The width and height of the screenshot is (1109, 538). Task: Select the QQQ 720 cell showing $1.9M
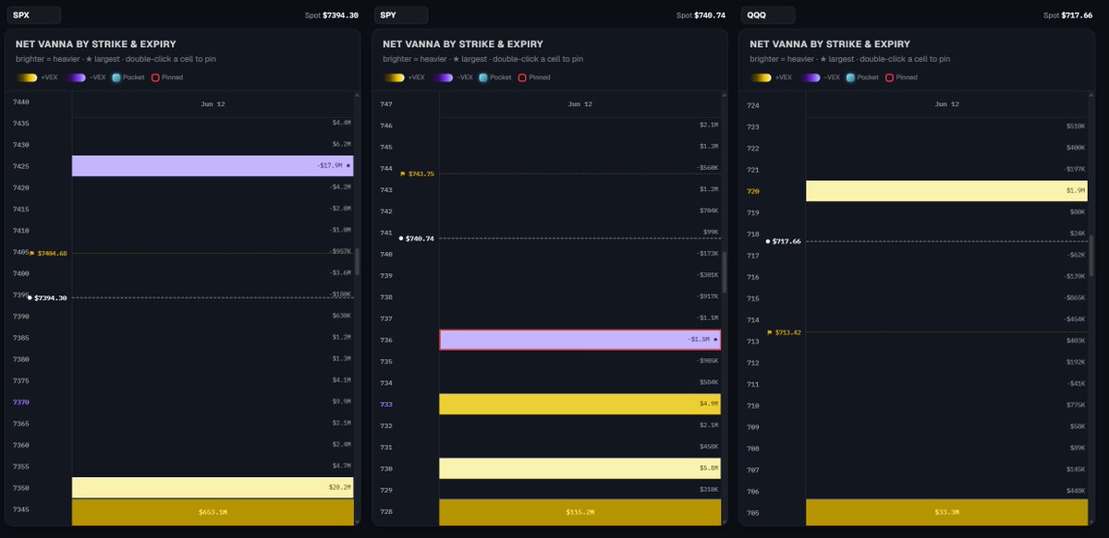coord(946,191)
